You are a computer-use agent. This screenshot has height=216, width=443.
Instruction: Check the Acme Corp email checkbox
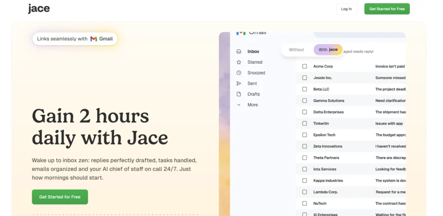click(x=305, y=66)
